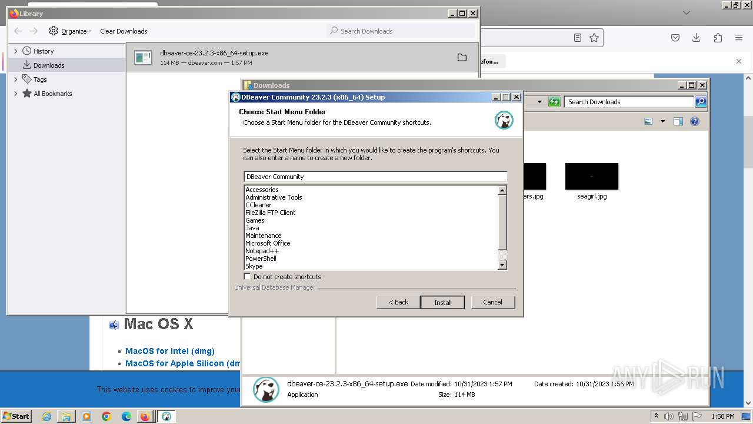
Task: Open Internet Explorer taskbar icon
Action: click(47, 416)
